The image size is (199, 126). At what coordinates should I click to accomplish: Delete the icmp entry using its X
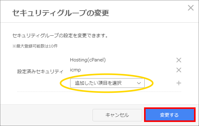click(179, 70)
